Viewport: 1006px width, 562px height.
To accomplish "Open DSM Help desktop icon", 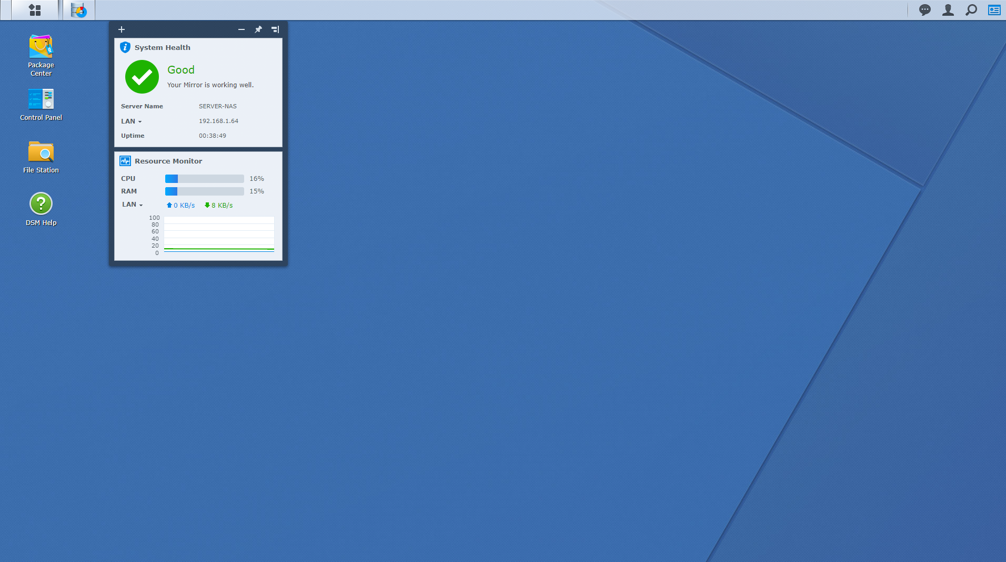I will click(41, 209).
